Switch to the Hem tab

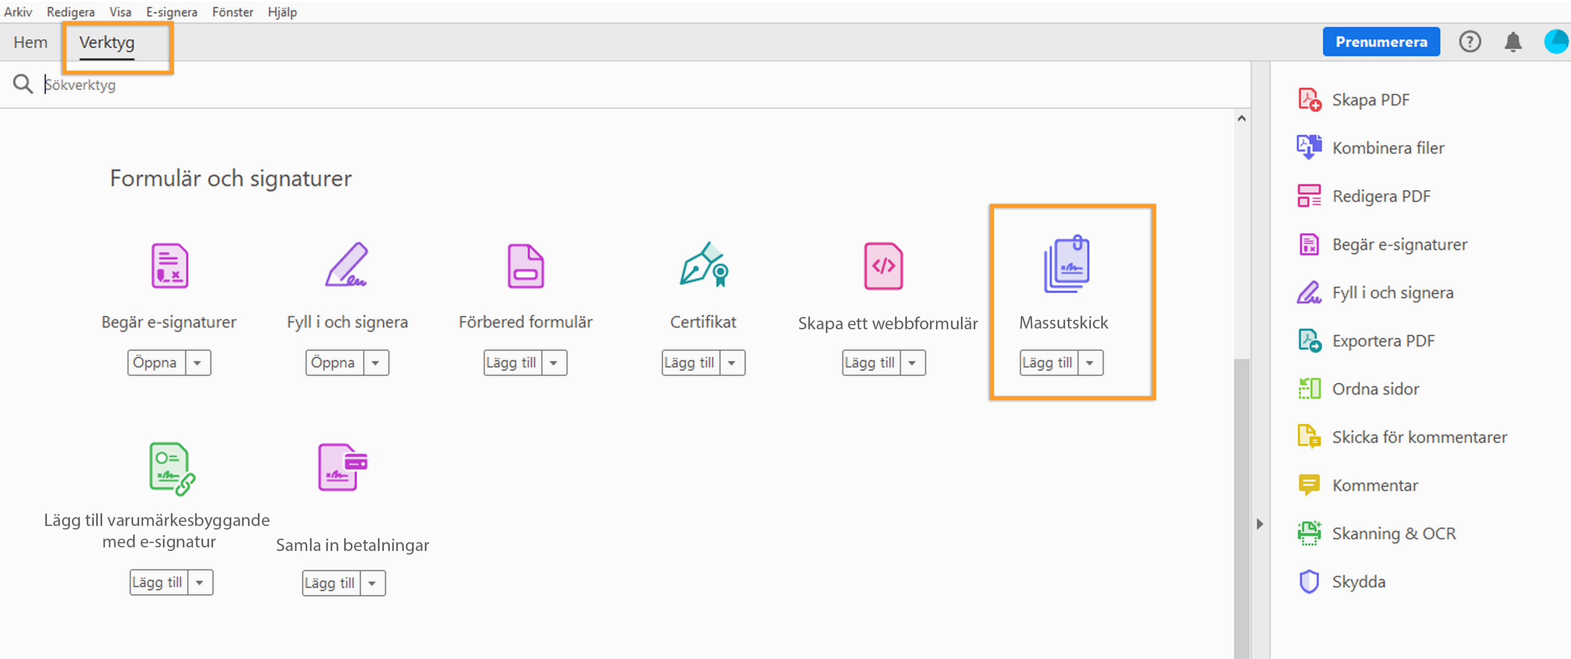31,42
